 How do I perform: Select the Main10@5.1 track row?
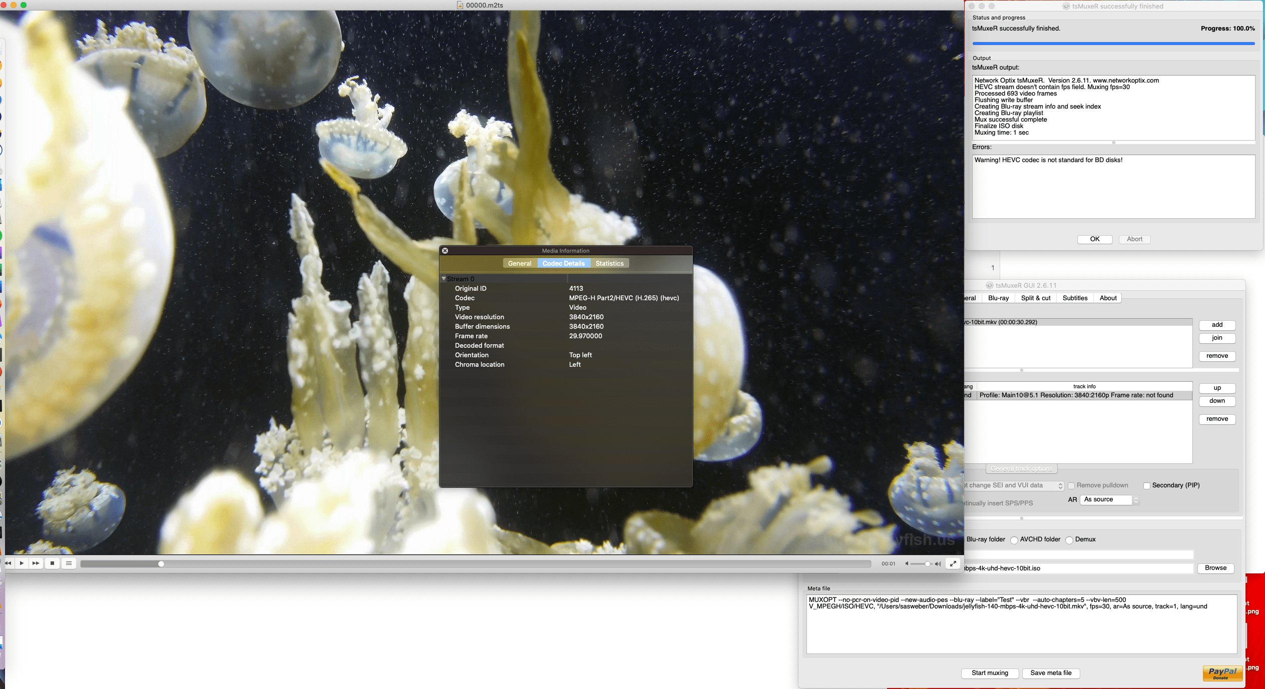(x=1078, y=395)
